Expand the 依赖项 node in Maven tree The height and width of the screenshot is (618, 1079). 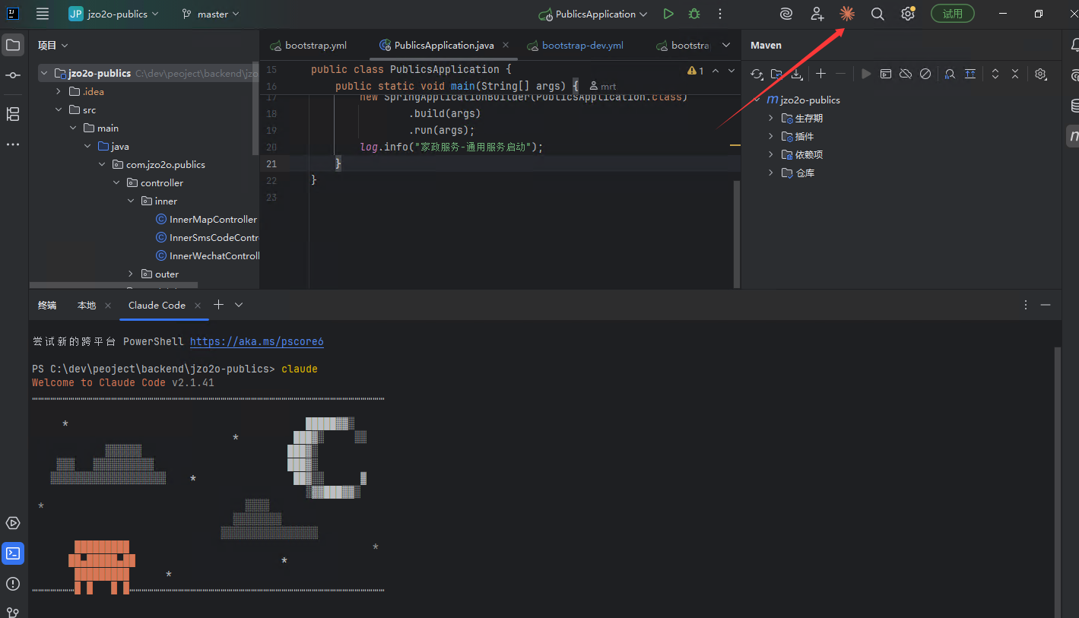click(x=770, y=154)
